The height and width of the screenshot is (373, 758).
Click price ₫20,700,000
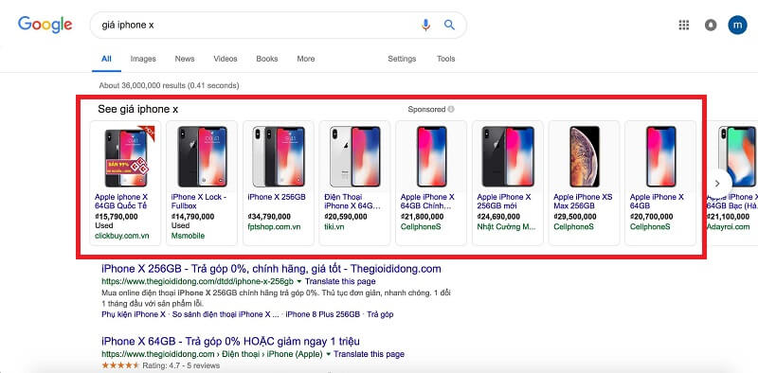tap(651, 217)
